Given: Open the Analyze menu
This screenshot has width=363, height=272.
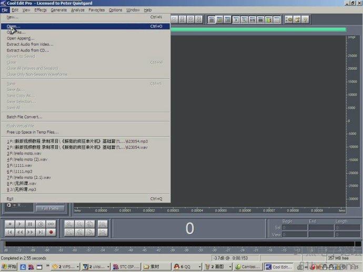Looking at the screenshot, I should tap(77, 10).
